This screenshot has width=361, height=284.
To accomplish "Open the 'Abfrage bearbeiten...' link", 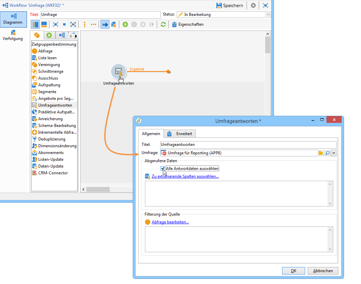I will click(x=170, y=222).
